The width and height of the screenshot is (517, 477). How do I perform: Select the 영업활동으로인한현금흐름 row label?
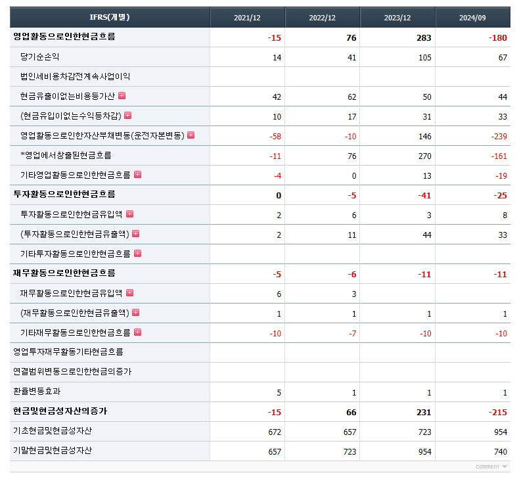(x=64, y=36)
